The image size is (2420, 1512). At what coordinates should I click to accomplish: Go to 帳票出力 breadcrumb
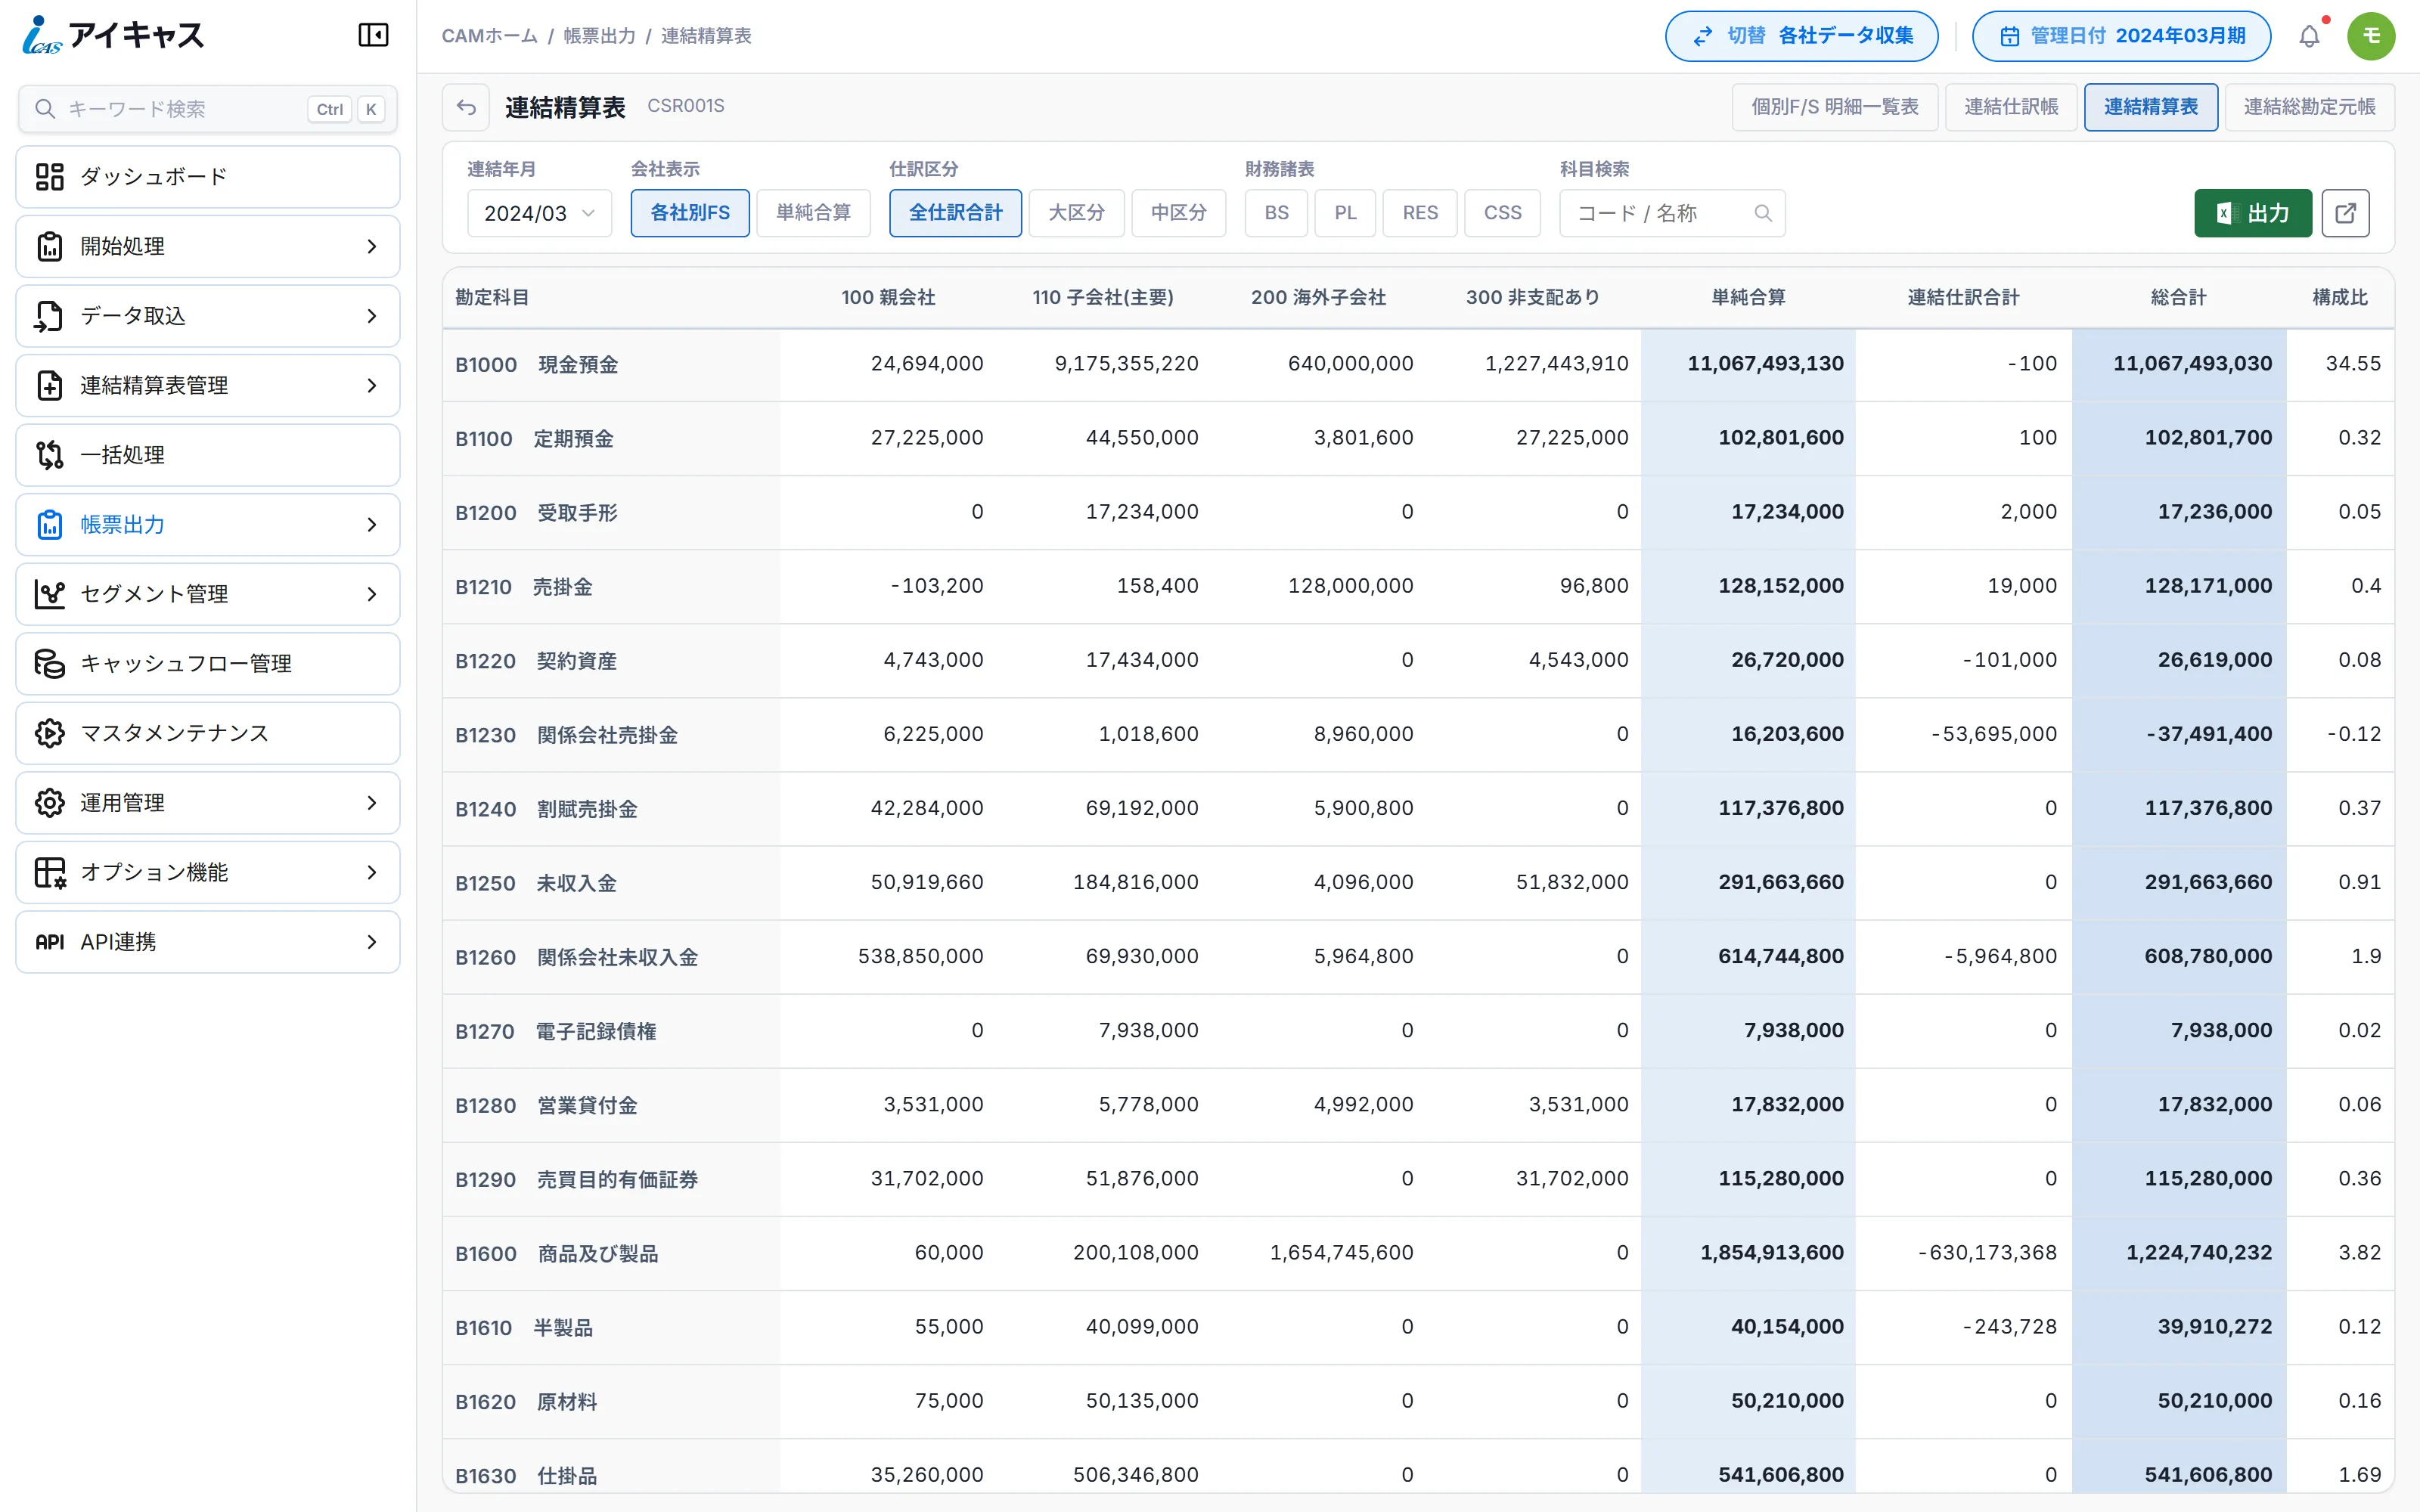click(x=599, y=36)
